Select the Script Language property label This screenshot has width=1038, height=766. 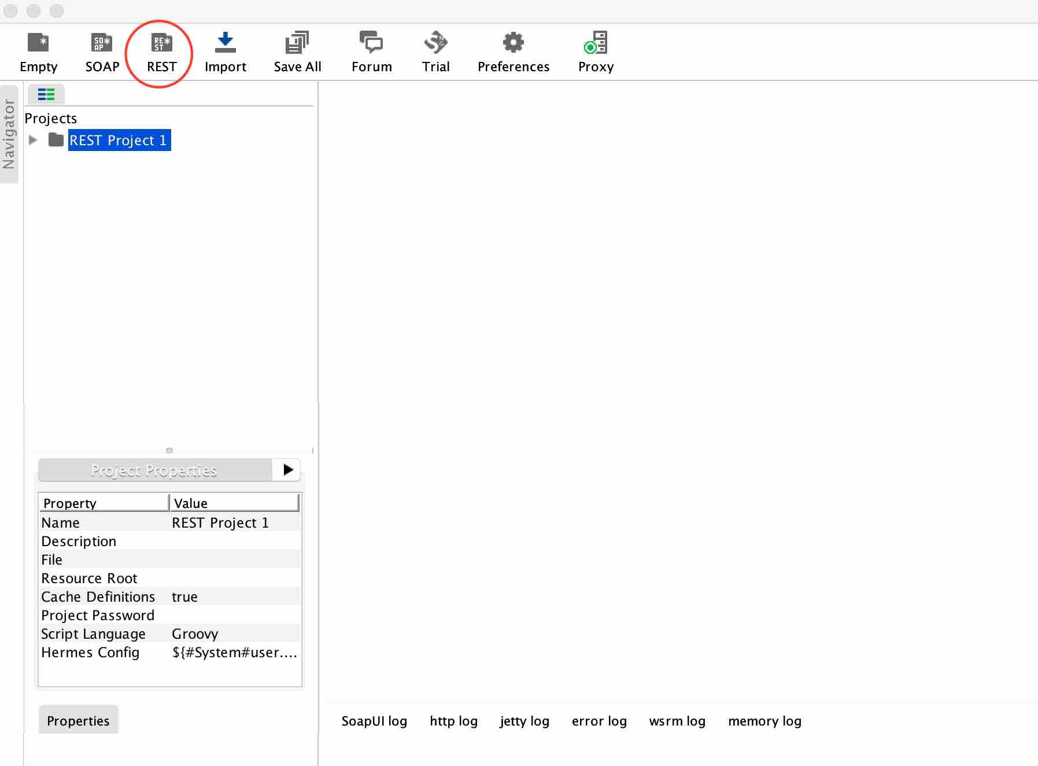[x=93, y=634]
